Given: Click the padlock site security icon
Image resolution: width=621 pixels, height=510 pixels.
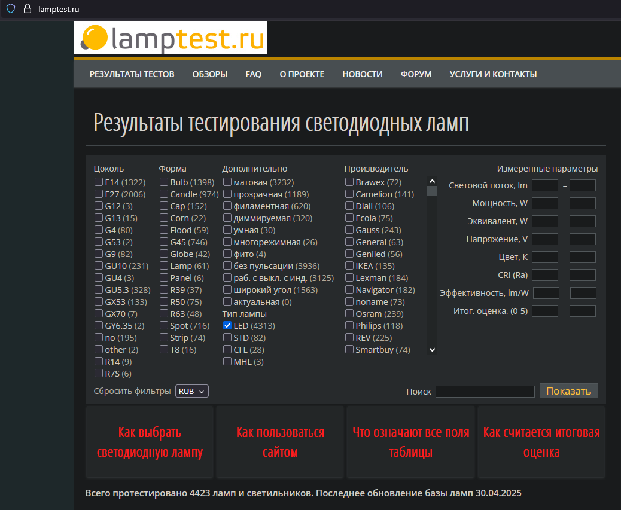Looking at the screenshot, I should [28, 9].
